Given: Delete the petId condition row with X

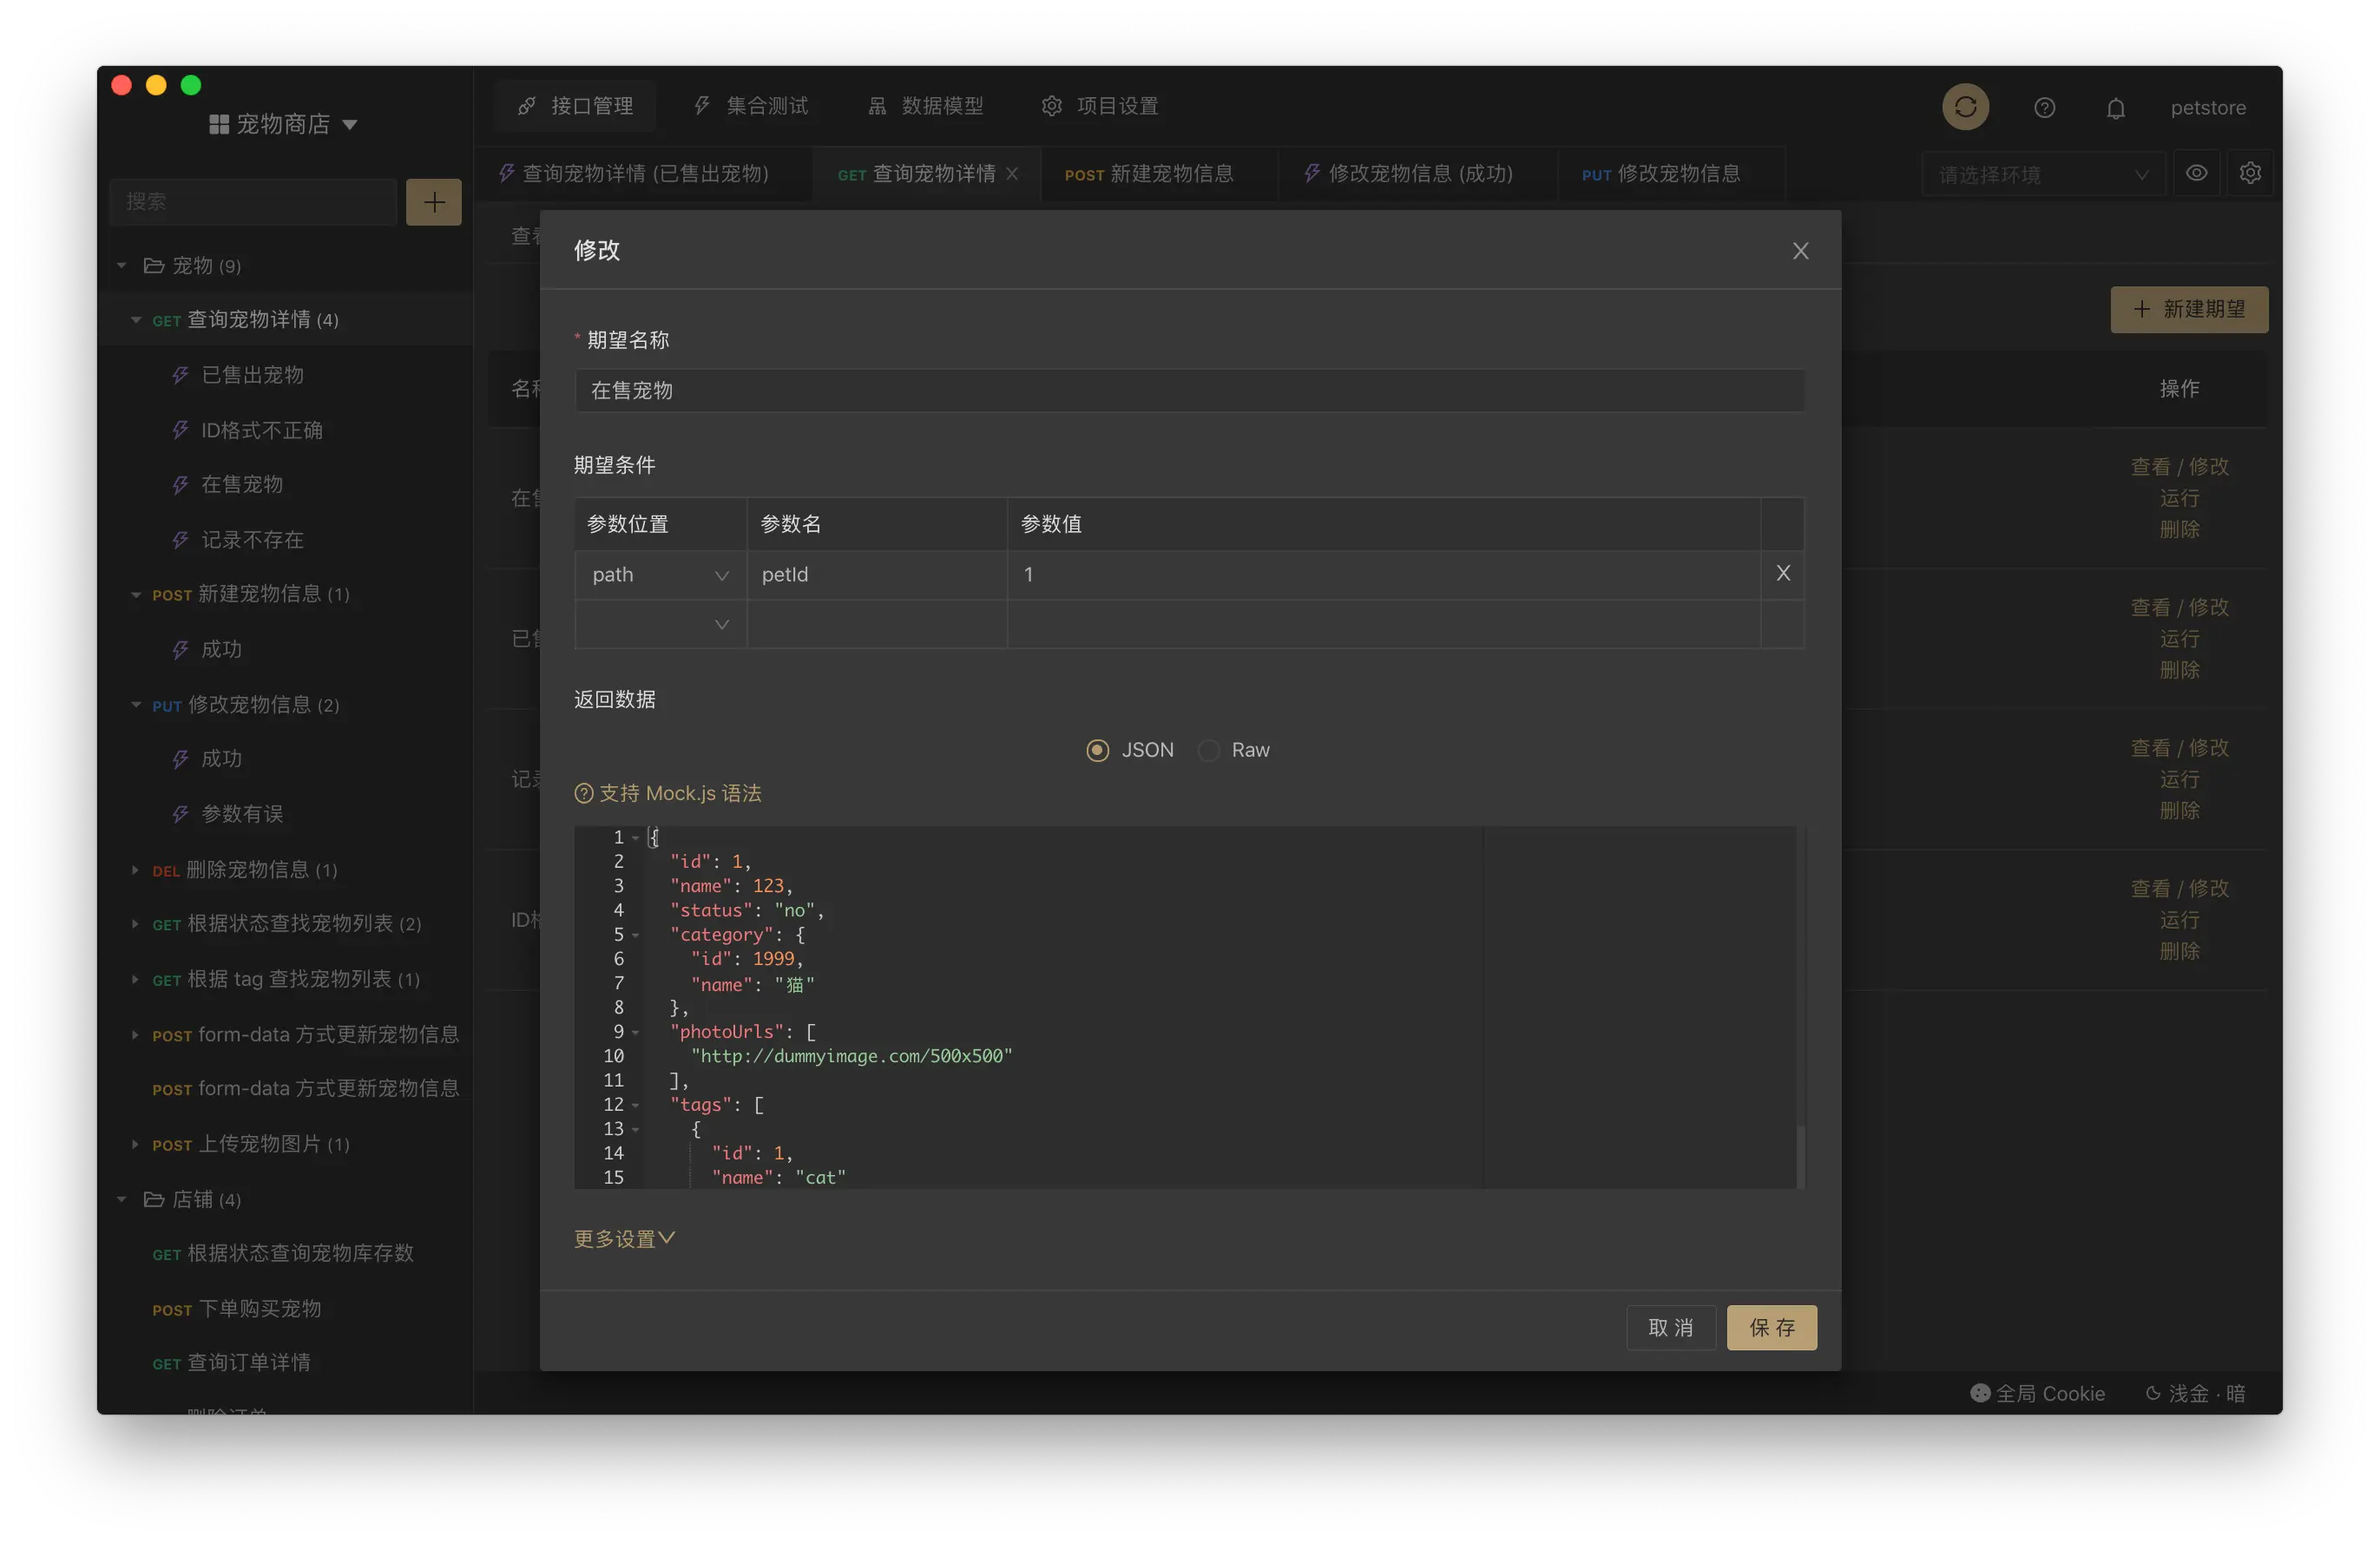Looking at the screenshot, I should tap(1782, 573).
